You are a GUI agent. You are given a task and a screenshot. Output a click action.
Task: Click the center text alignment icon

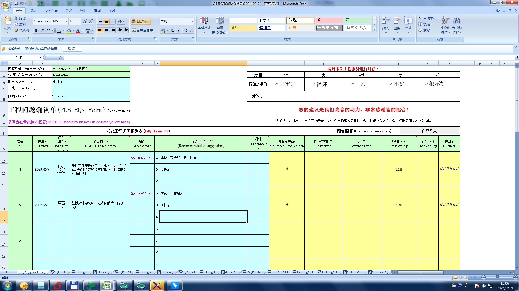107,30
